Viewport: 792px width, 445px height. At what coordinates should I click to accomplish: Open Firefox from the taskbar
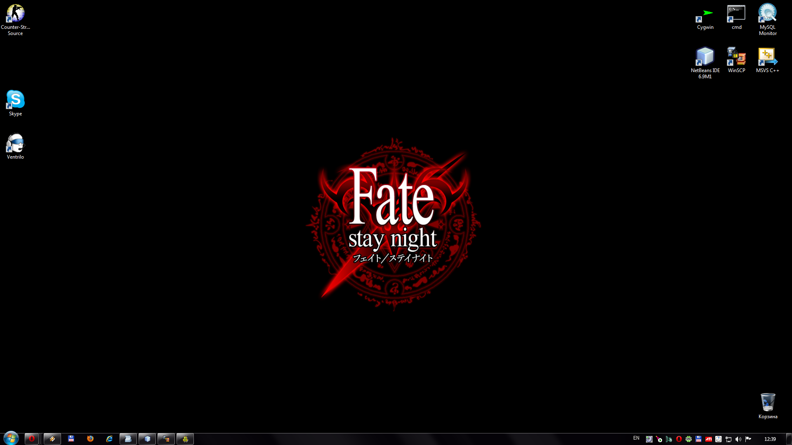coord(90,439)
